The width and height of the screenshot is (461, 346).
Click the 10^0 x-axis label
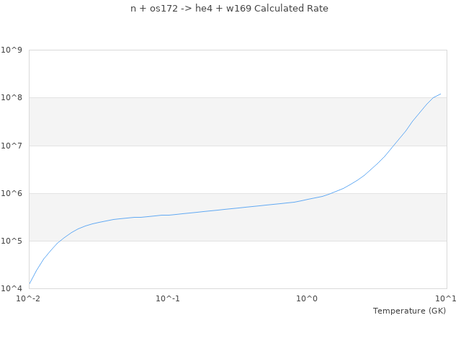tap(308, 298)
